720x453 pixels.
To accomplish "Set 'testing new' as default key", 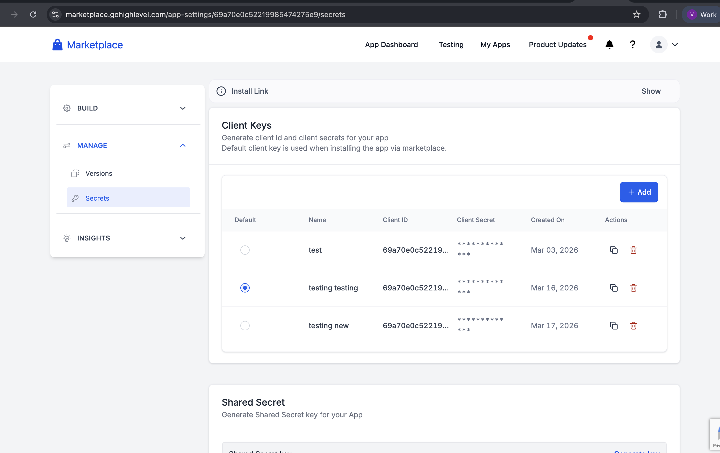I will pyautogui.click(x=245, y=325).
